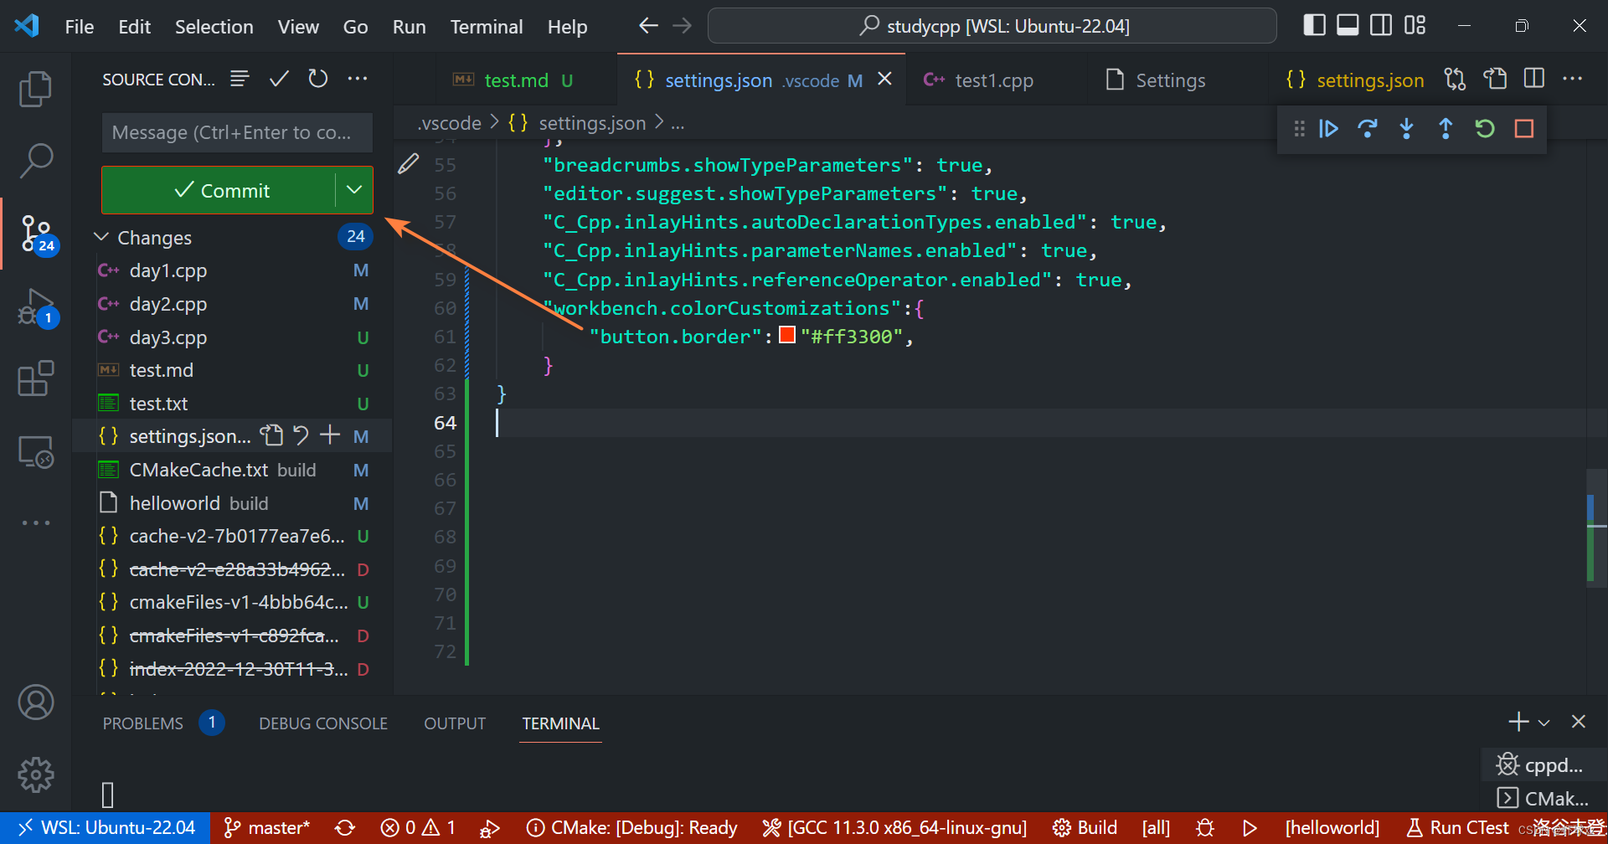Viewport: 1608px width, 844px height.
Task: Toggle primary sidebar layout icon
Action: pos(1315,26)
